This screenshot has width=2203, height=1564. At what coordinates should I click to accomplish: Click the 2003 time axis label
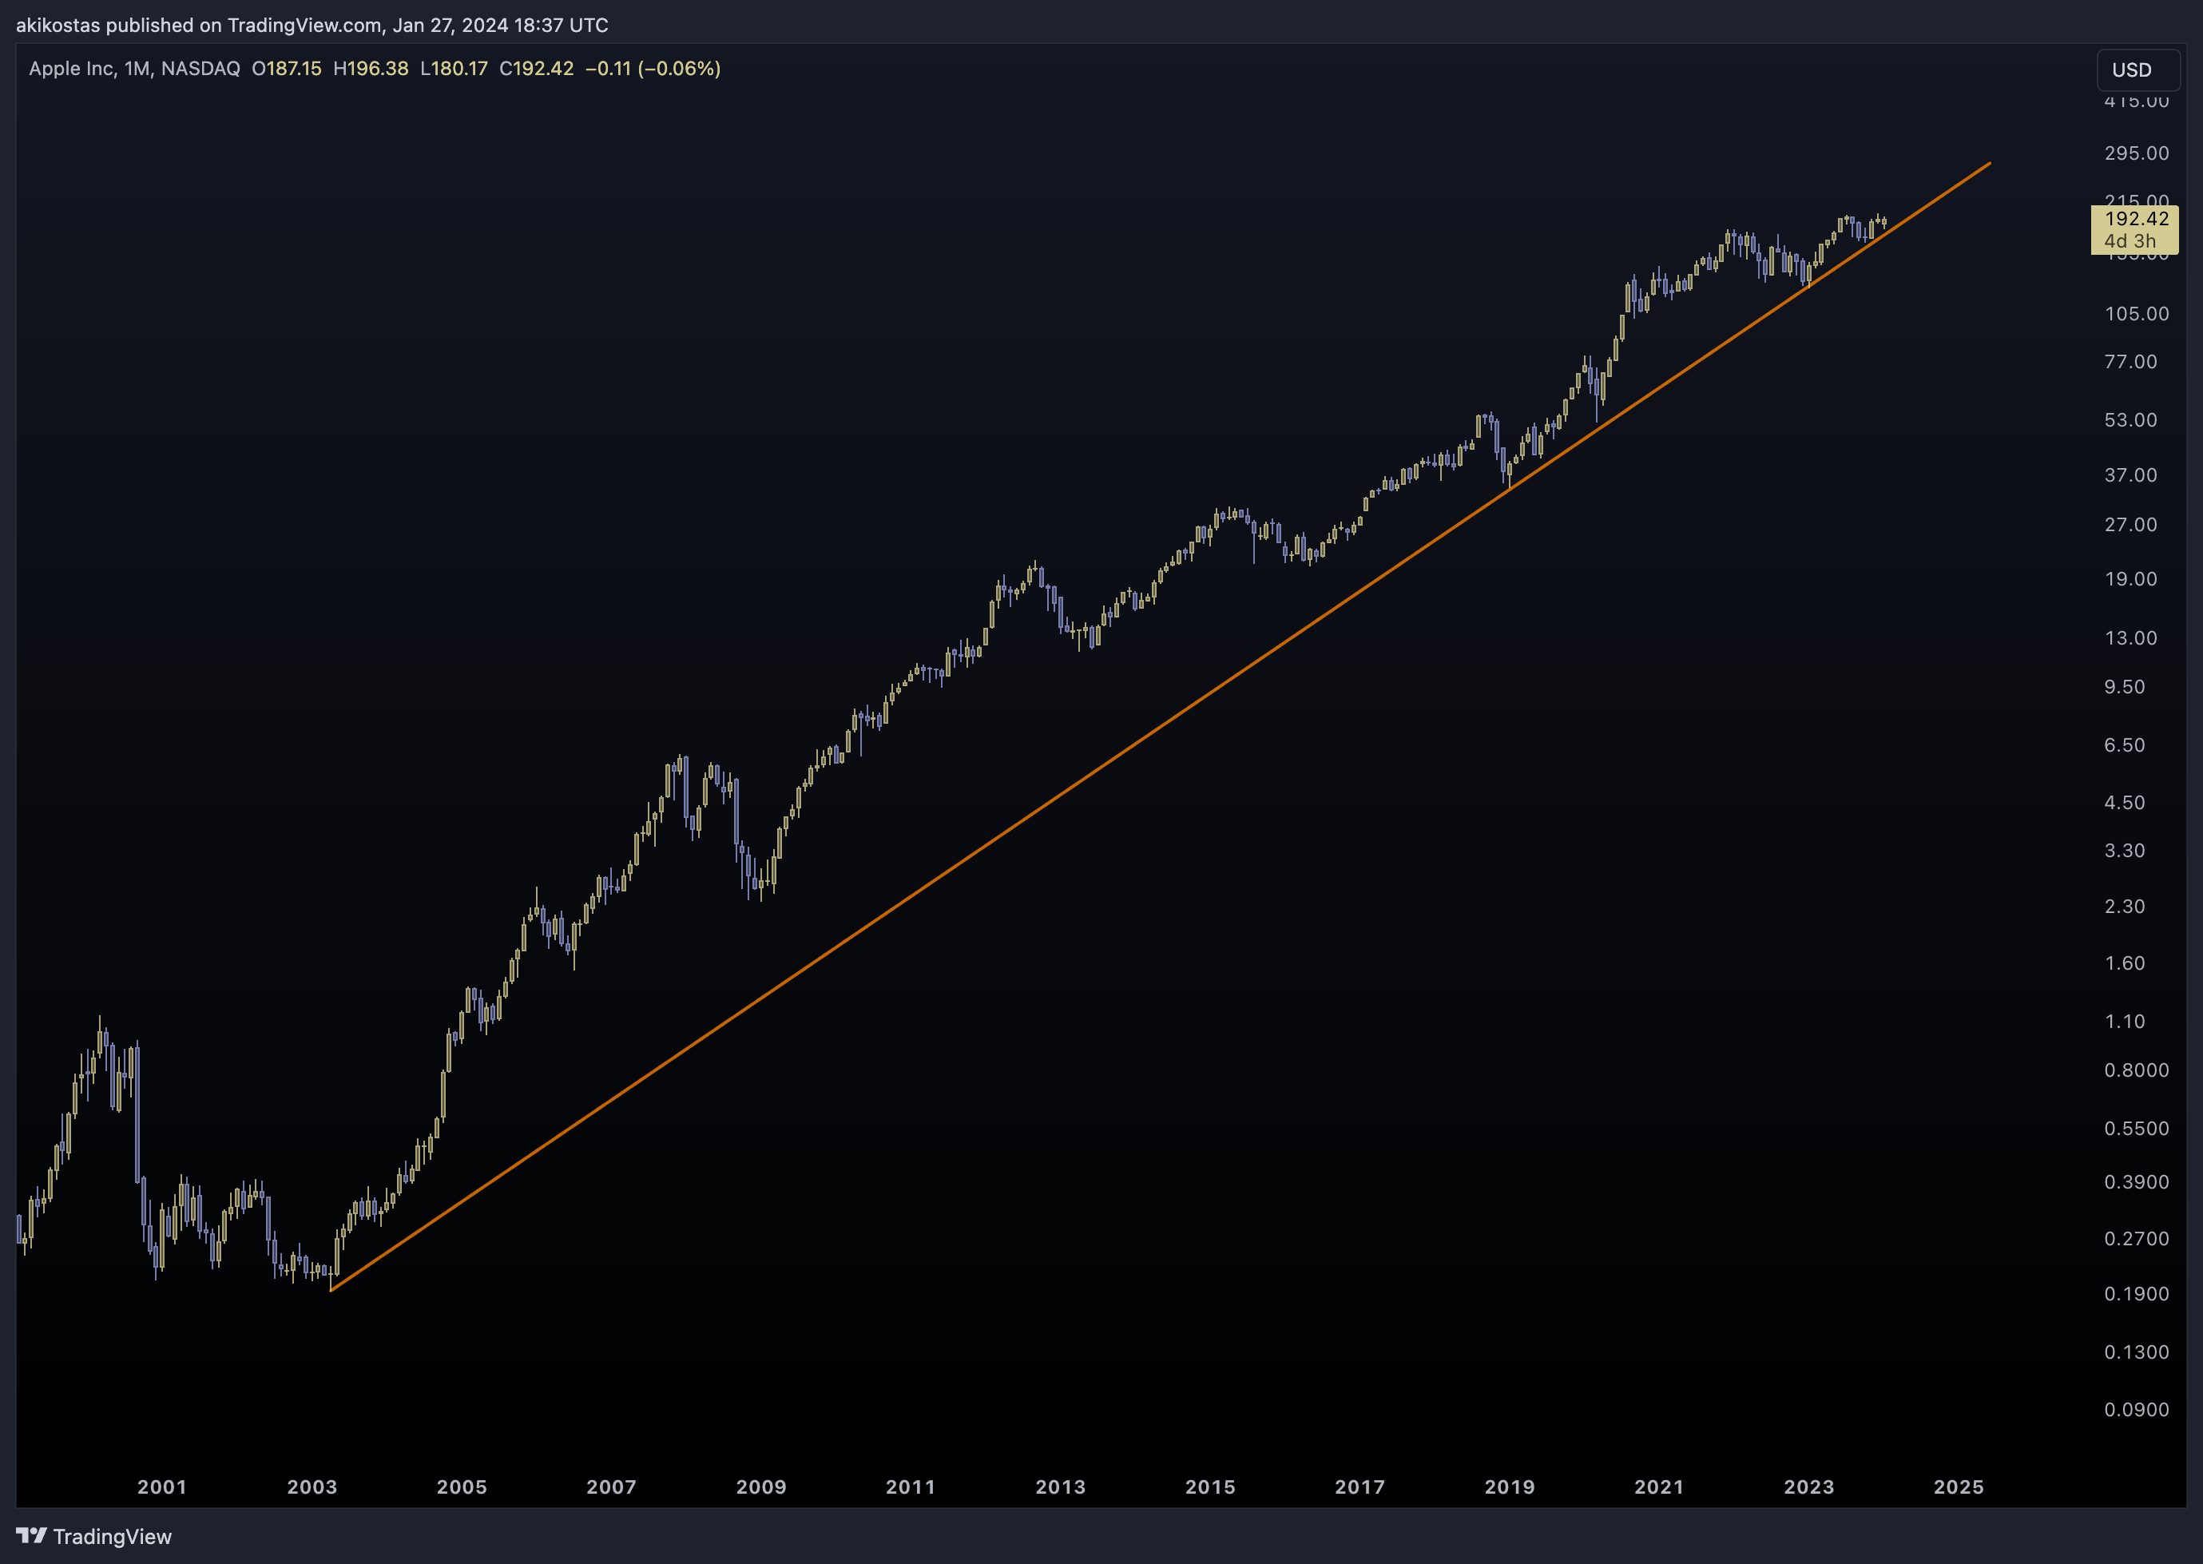tap(312, 1486)
